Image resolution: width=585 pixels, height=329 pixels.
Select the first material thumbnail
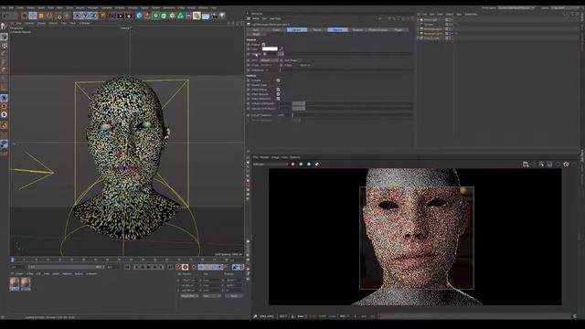click(x=15, y=284)
